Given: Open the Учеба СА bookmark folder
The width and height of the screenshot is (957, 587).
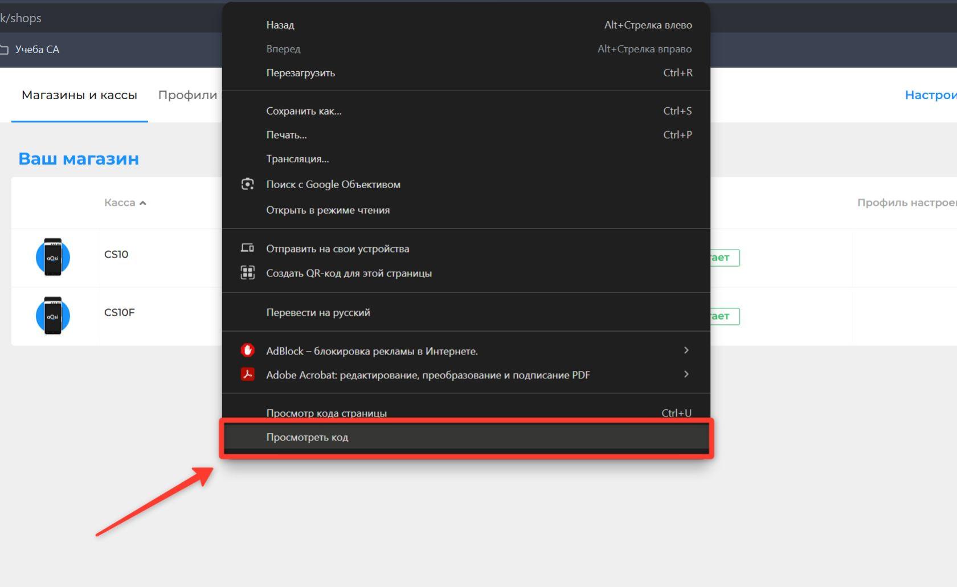Looking at the screenshot, I should (30, 50).
